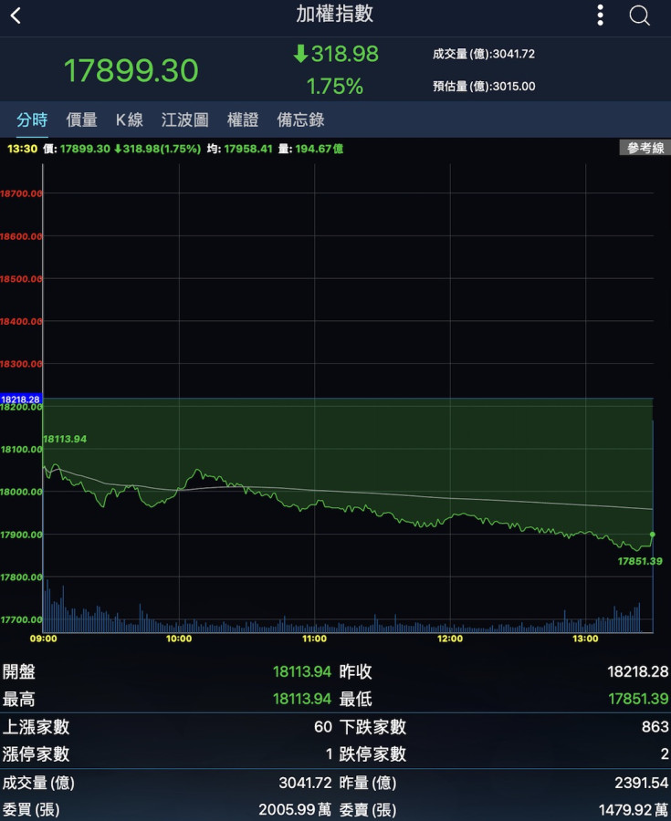Tap the 開盤 opening price row
Screen dimensions: 671x821
tap(167, 672)
